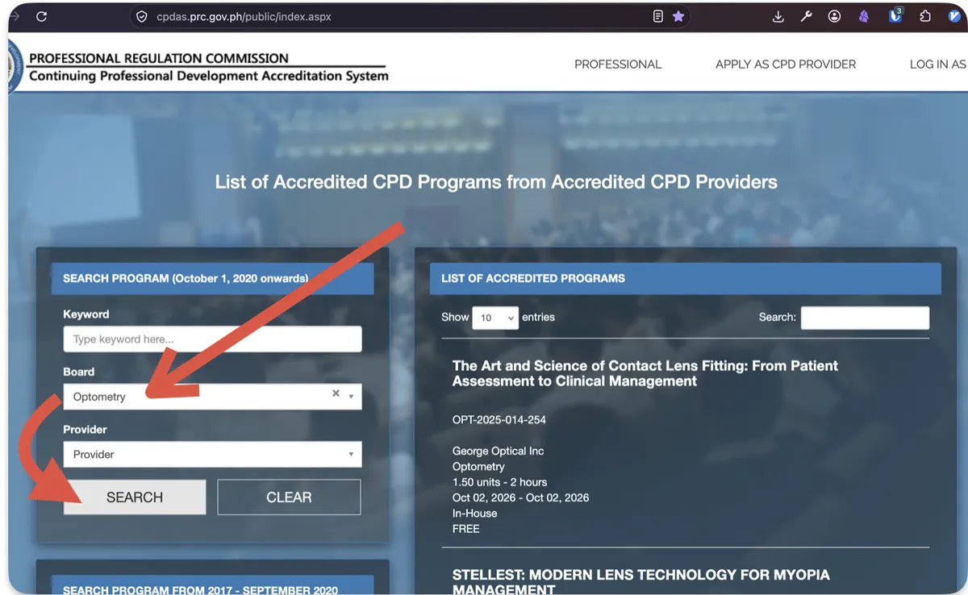Click the shield site-protection icon
The image size is (968, 595).
(142, 16)
